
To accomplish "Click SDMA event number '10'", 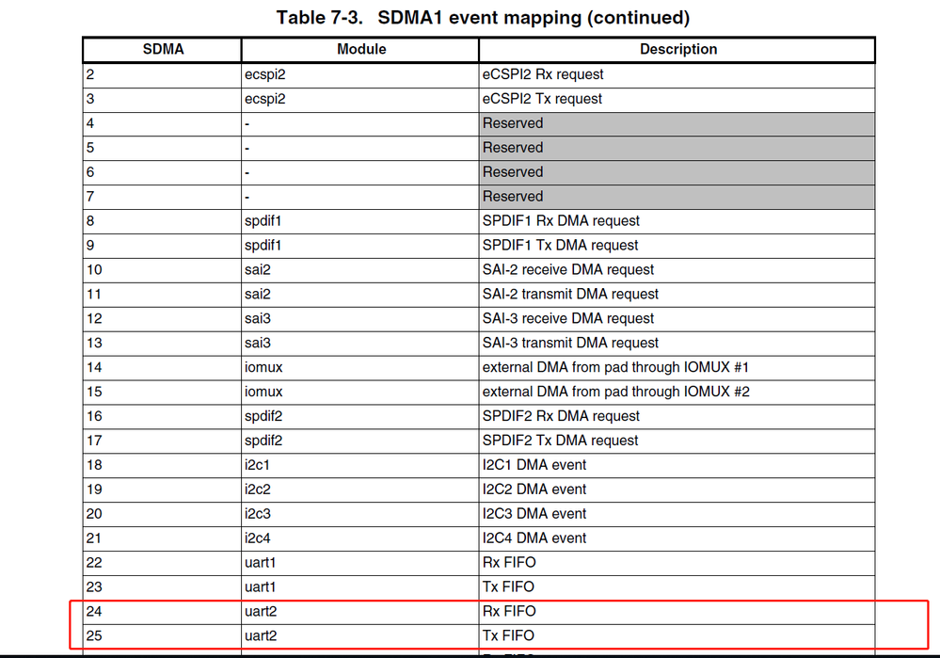I will [94, 270].
